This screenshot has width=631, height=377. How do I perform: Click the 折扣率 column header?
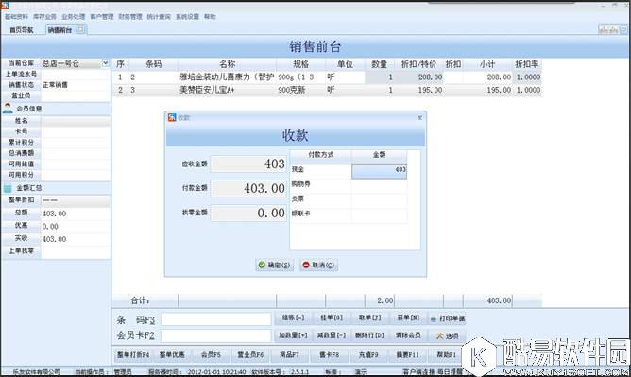[527, 64]
